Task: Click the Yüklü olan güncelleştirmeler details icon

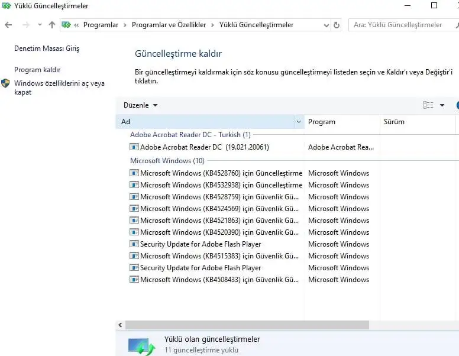Action: (142, 347)
